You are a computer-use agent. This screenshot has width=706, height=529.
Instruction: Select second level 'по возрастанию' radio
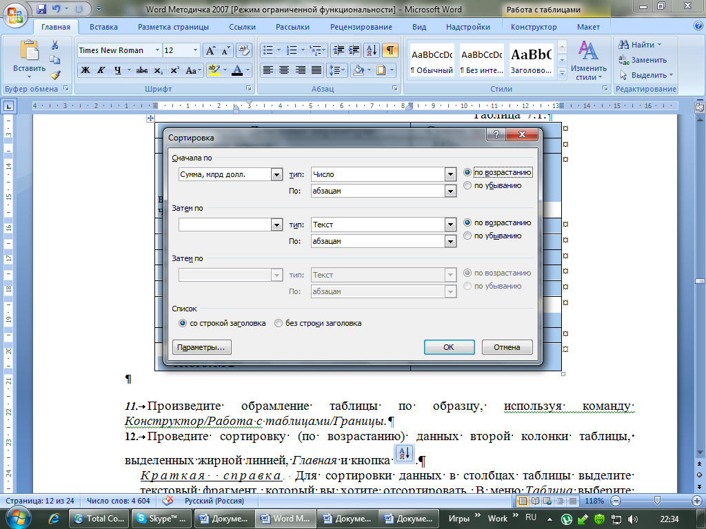[x=467, y=222]
